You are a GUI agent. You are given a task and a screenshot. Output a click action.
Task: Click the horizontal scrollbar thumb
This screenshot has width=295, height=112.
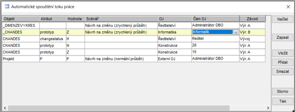pyautogui.click(x=119, y=108)
